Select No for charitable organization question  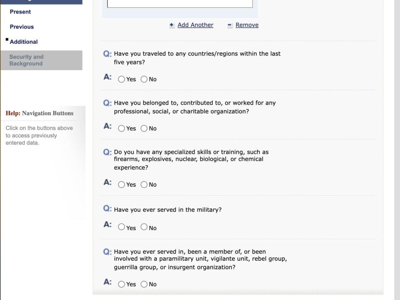(144, 129)
